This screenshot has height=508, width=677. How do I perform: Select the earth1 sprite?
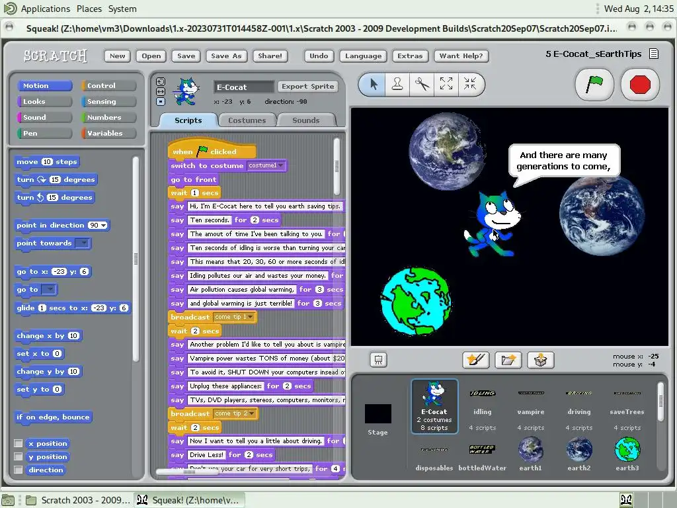pyautogui.click(x=531, y=454)
